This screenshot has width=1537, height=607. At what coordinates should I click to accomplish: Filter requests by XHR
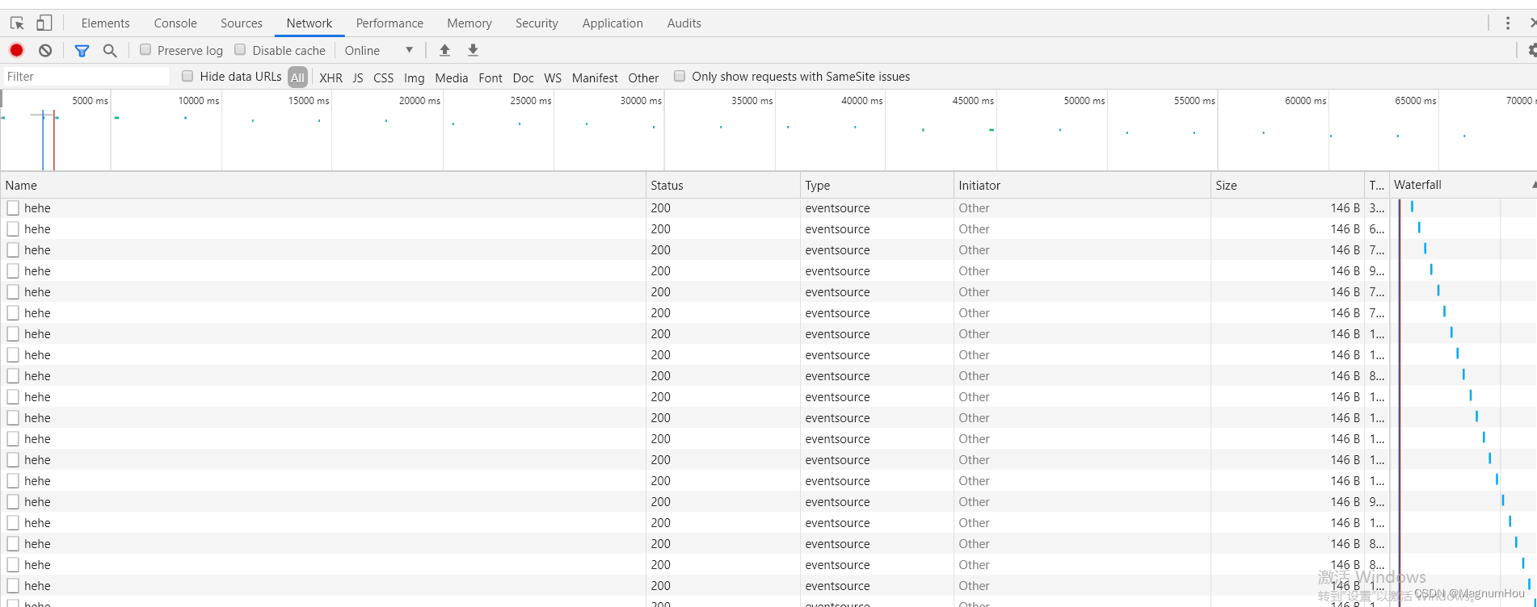331,77
